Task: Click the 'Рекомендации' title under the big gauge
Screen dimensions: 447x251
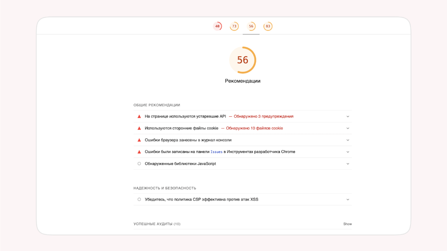Action: tap(242, 81)
